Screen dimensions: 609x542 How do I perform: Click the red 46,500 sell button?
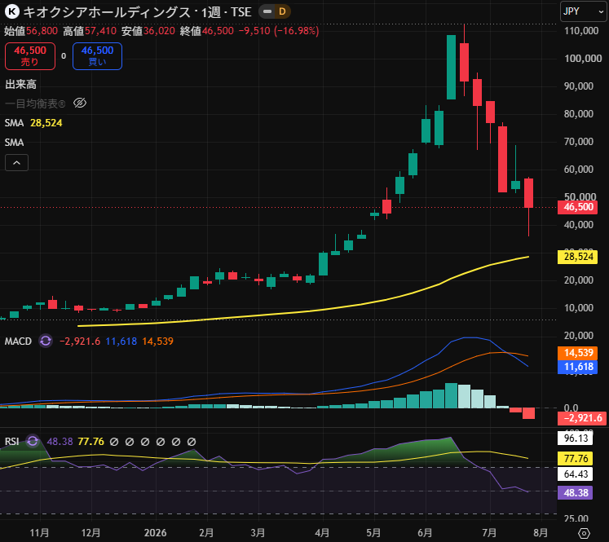(x=30, y=56)
